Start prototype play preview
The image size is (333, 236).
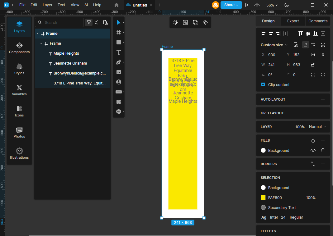[247, 5]
